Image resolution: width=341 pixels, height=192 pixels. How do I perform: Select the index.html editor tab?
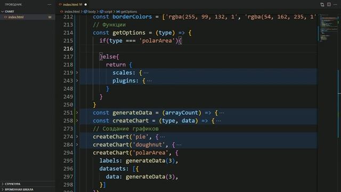(x=72, y=4)
